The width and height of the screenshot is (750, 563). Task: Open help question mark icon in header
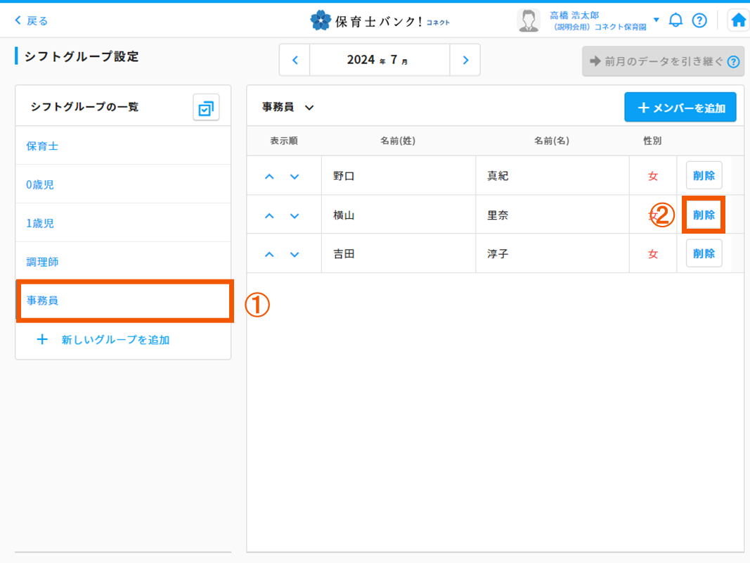[699, 20]
